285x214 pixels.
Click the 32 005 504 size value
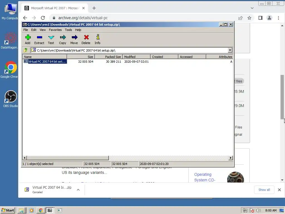point(86,62)
